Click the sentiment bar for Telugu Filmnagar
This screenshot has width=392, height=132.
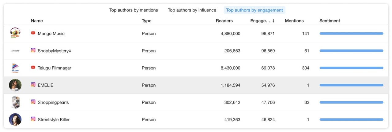click(351, 68)
